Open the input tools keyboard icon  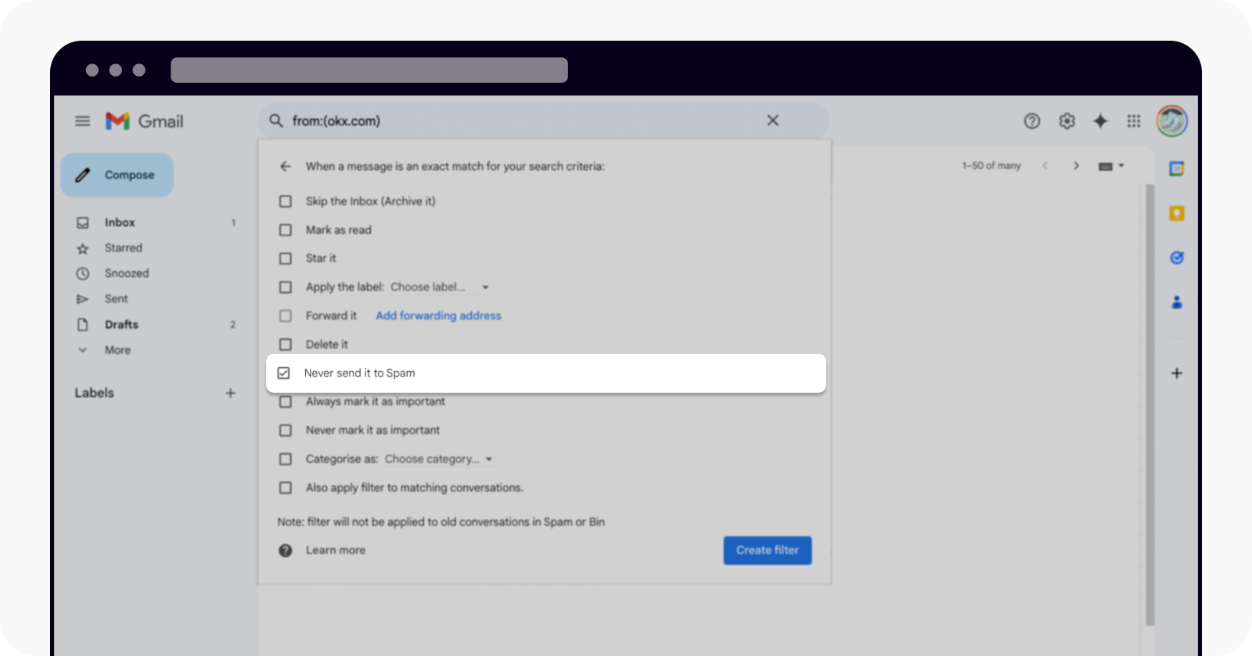click(1106, 166)
